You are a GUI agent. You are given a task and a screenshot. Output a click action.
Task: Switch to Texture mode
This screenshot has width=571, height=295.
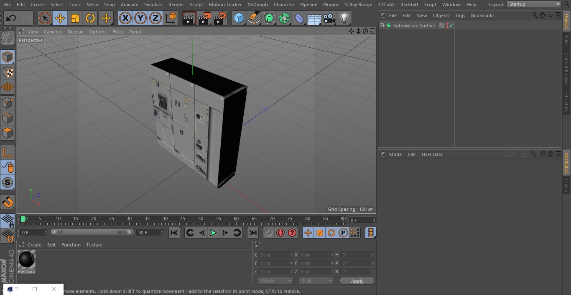coord(8,72)
